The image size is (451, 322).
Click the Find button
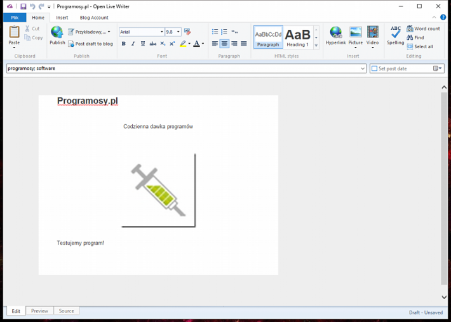coord(415,37)
